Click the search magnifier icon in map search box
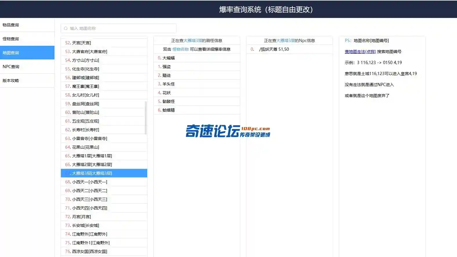The height and width of the screenshot is (257, 457). tap(66, 28)
